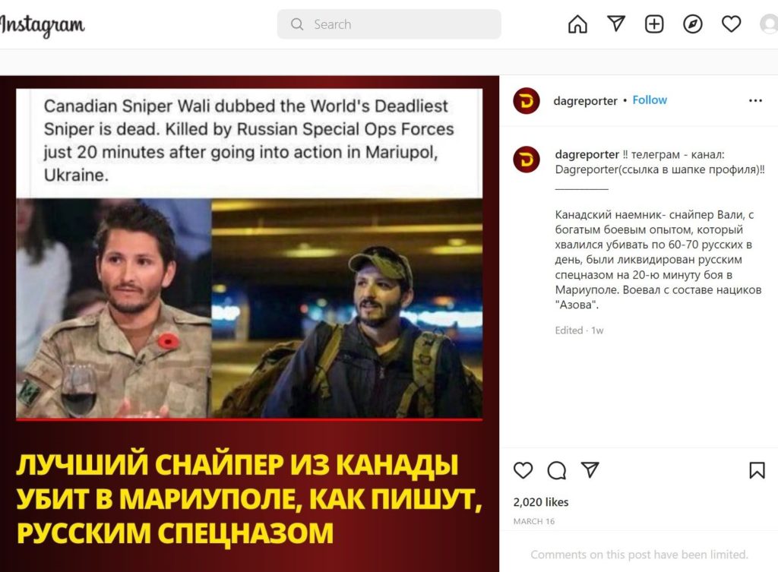
Task: Click the post image of the sniper
Action: [x=249, y=324]
